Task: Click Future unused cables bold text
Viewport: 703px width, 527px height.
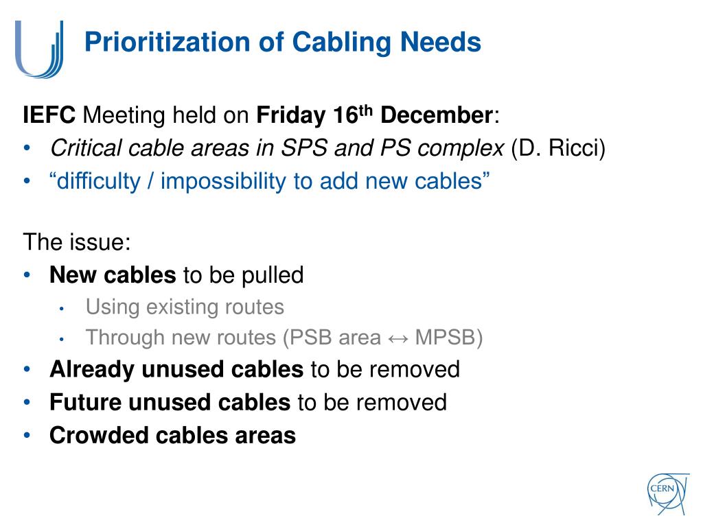Action: pos(170,402)
